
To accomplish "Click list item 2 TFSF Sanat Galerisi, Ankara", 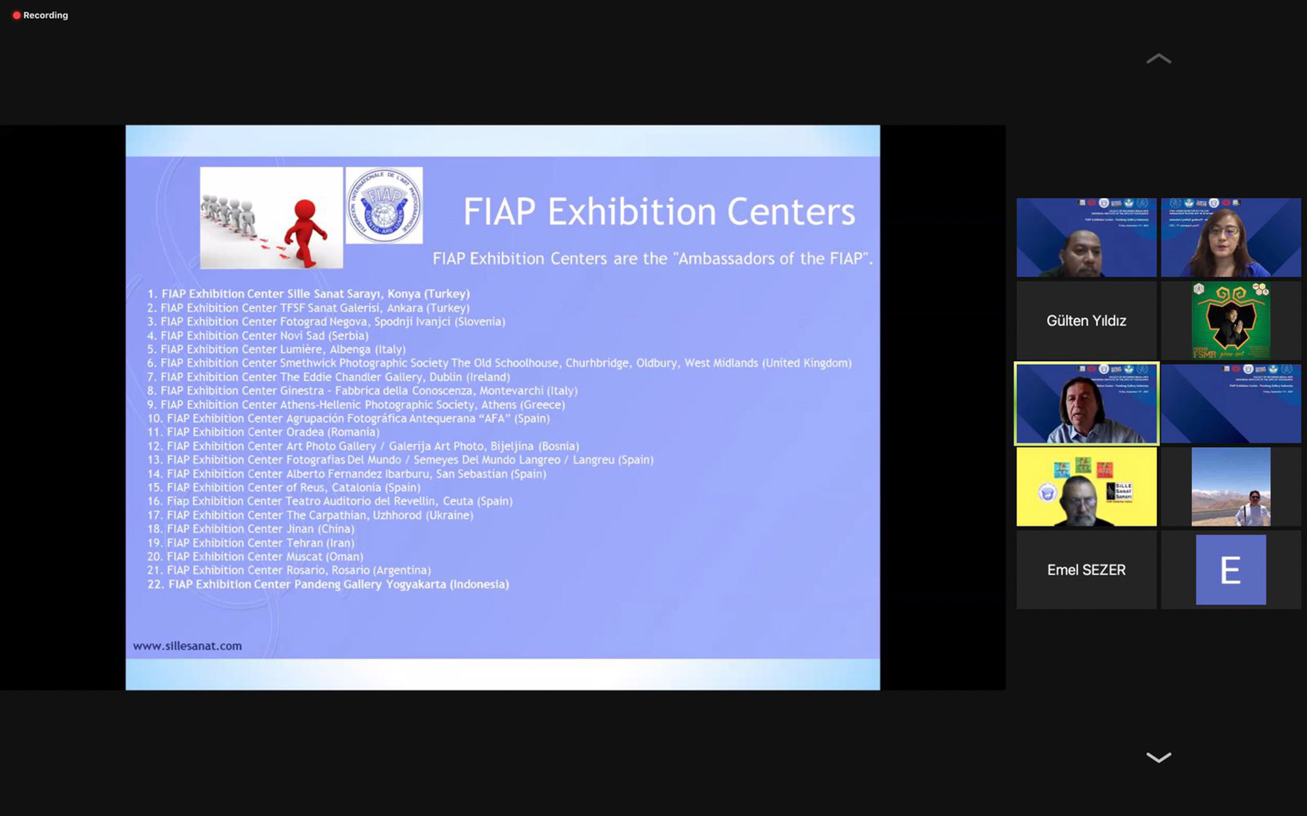I will [x=308, y=307].
